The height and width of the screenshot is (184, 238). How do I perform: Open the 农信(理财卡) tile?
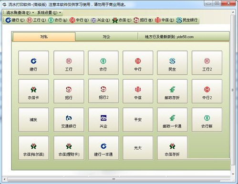(69, 148)
